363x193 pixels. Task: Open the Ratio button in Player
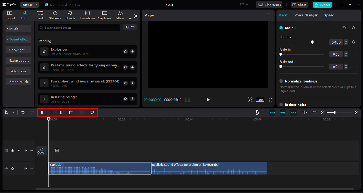260,100
